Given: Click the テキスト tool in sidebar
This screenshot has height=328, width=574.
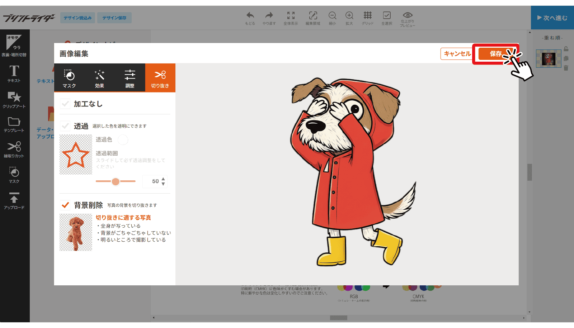Looking at the screenshot, I should click(14, 73).
